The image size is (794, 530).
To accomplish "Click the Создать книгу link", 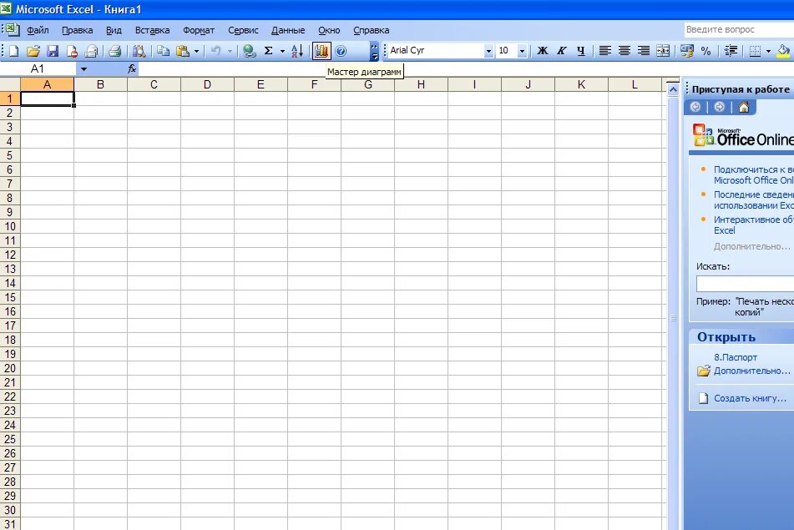I will 750,398.
